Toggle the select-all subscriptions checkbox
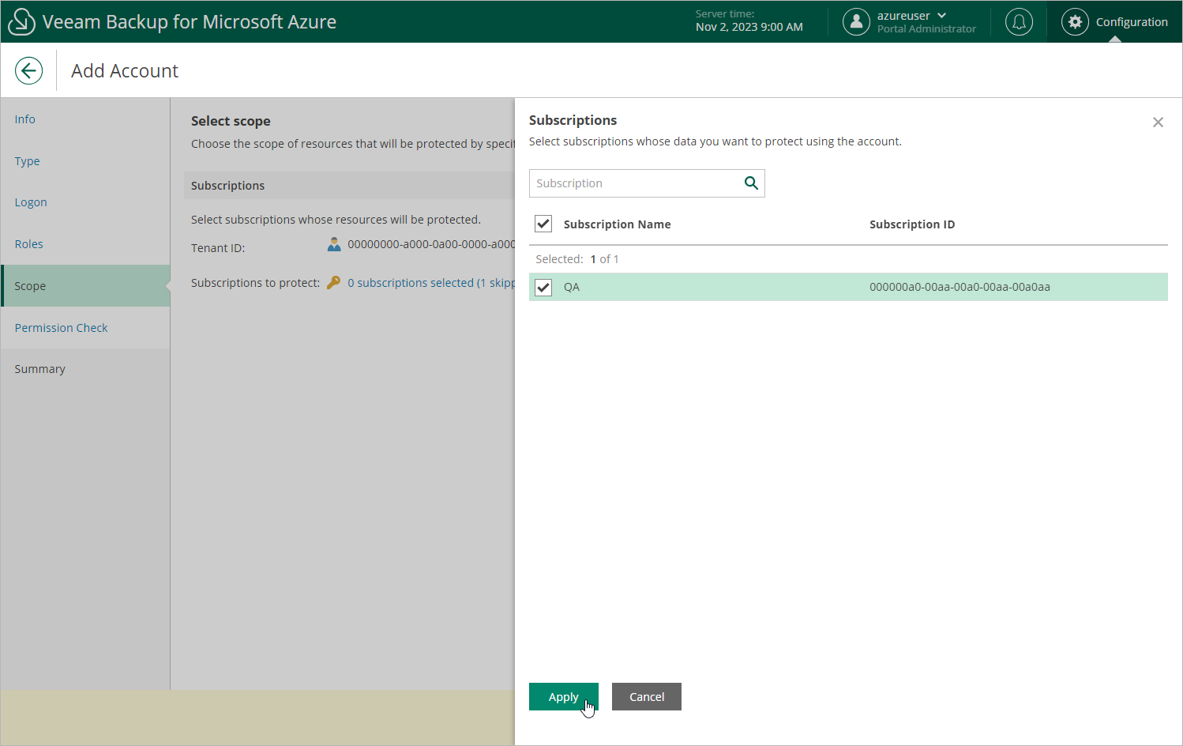Image resolution: width=1183 pixels, height=746 pixels. tap(543, 224)
